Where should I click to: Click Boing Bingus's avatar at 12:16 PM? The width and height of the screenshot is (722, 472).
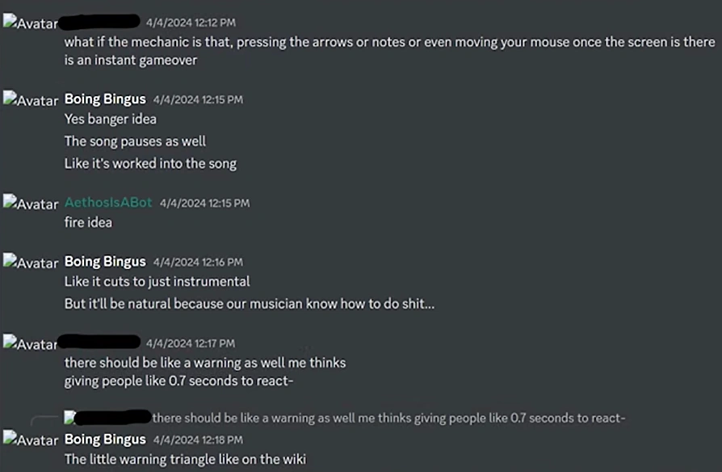coord(30,263)
